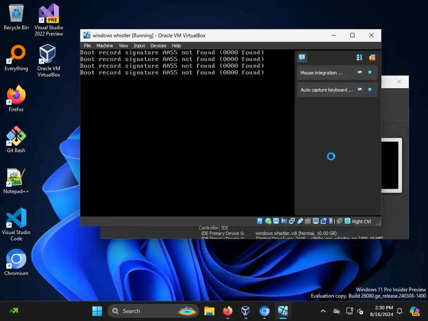Click the 'IDE Primary Device 0:' label
The image size is (428, 321).
(223, 233)
